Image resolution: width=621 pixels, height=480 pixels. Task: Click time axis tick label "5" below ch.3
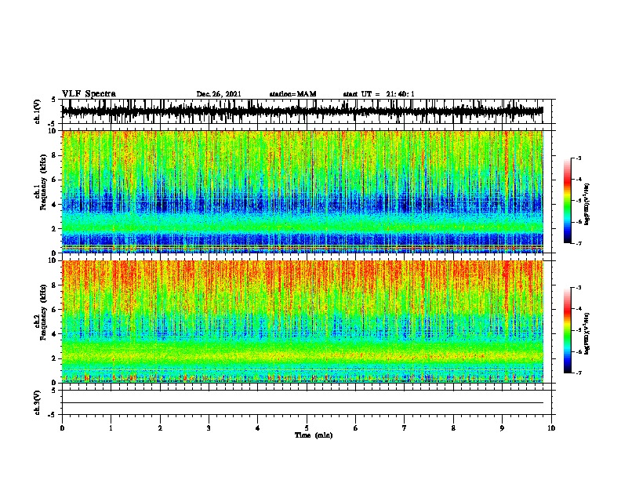pos(307,428)
